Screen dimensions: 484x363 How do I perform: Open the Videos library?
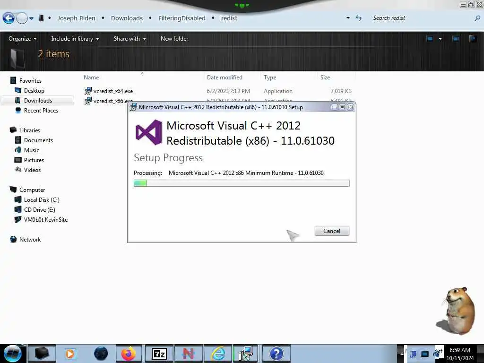(x=32, y=170)
